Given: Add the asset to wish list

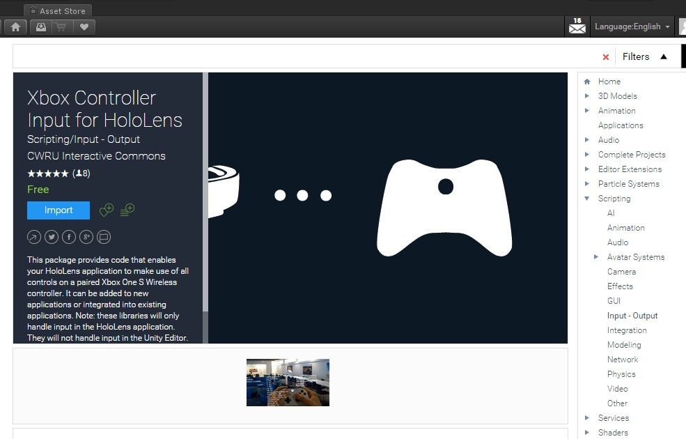Looking at the screenshot, I should coord(107,210).
